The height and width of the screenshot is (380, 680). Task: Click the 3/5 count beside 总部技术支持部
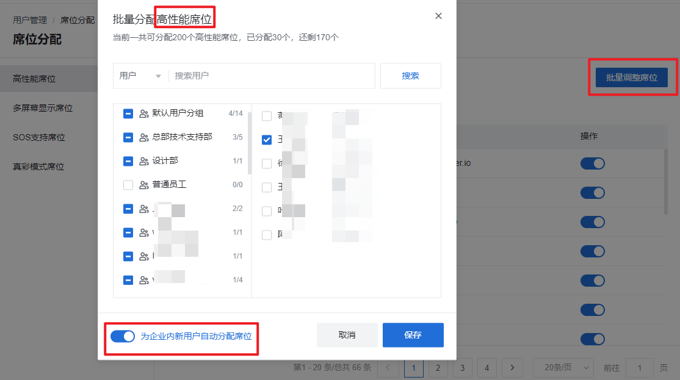[x=237, y=137]
